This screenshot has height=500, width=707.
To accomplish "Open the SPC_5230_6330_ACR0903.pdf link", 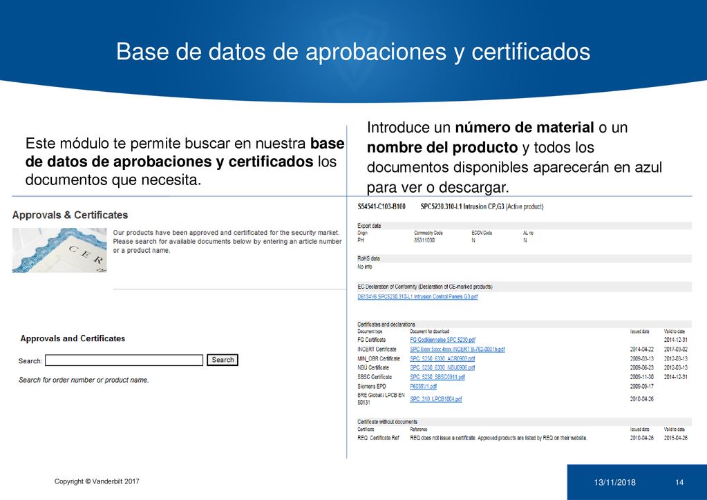I will click(x=442, y=358).
